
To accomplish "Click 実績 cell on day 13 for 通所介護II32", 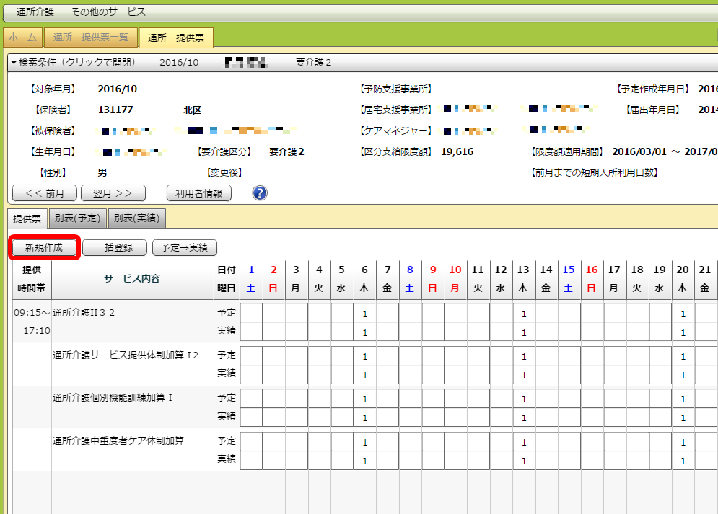I will click(x=523, y=332).
